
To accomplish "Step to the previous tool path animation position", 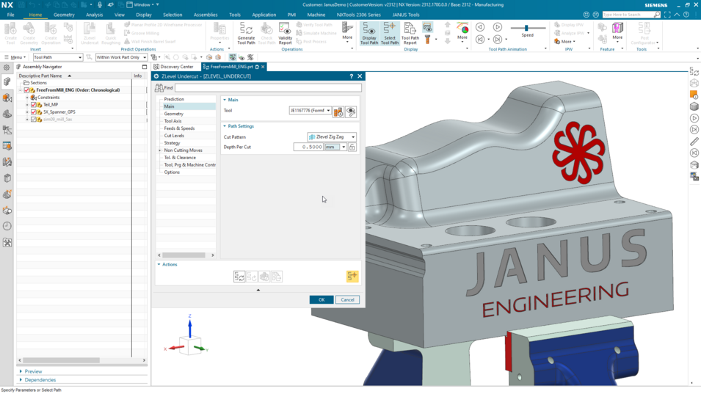I will [x=480, y=40].
